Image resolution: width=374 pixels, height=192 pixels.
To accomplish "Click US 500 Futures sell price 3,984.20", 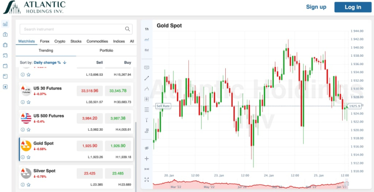I will point(90,118).
